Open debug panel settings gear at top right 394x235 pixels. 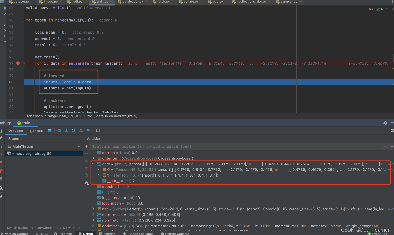(x=385, y=123)
